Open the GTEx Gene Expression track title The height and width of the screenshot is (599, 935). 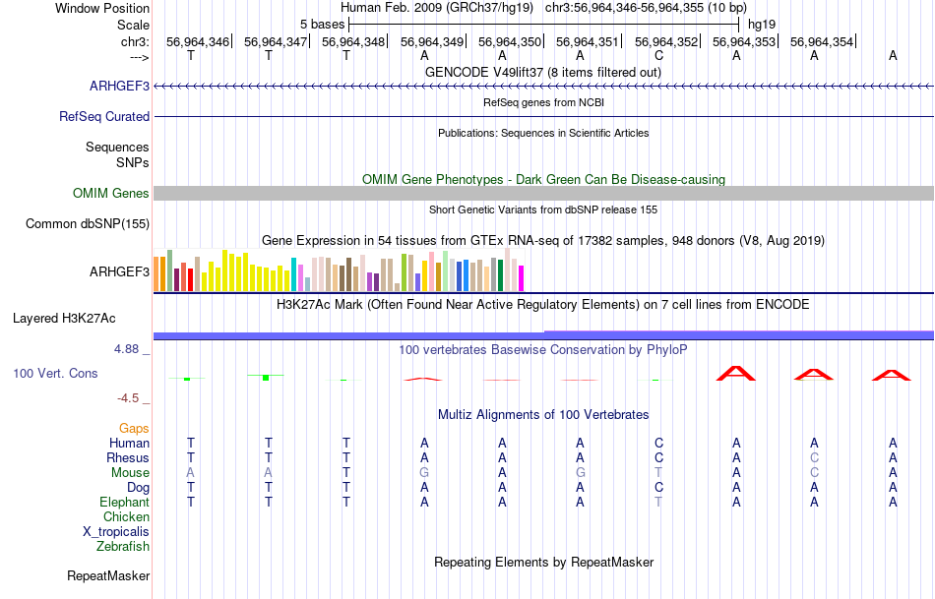coord(543,240)
